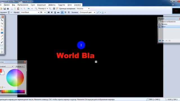Click the Redo arrow in main toolbar

(32, 9)
